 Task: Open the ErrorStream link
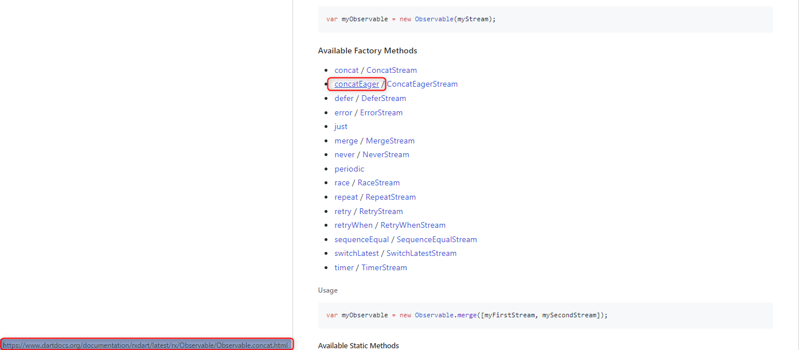tap(381, 112)
